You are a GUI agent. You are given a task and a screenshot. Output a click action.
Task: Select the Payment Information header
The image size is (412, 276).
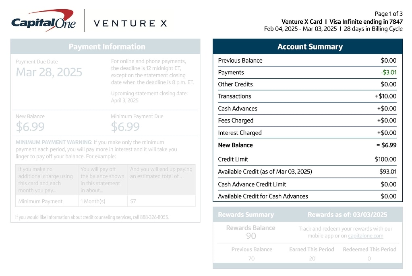click(107, 47)
